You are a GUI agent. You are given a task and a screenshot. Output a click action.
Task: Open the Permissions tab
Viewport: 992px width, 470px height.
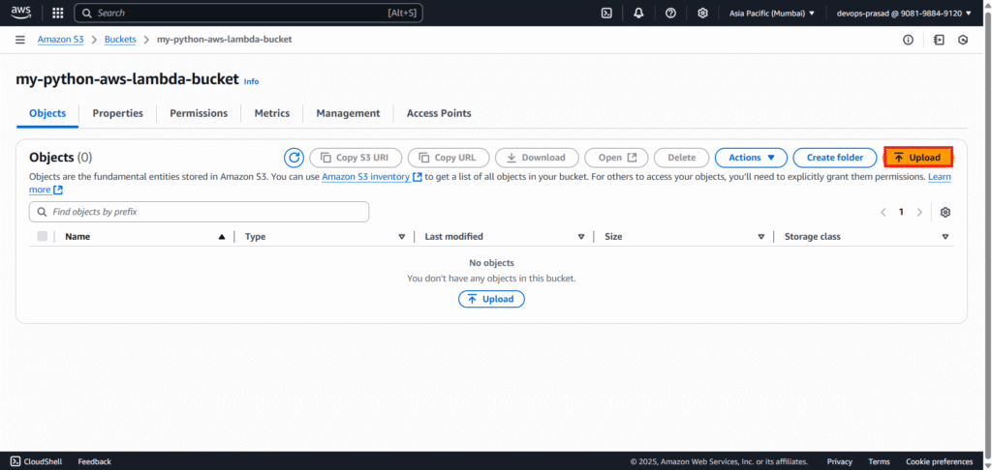[x=199, y=114]
